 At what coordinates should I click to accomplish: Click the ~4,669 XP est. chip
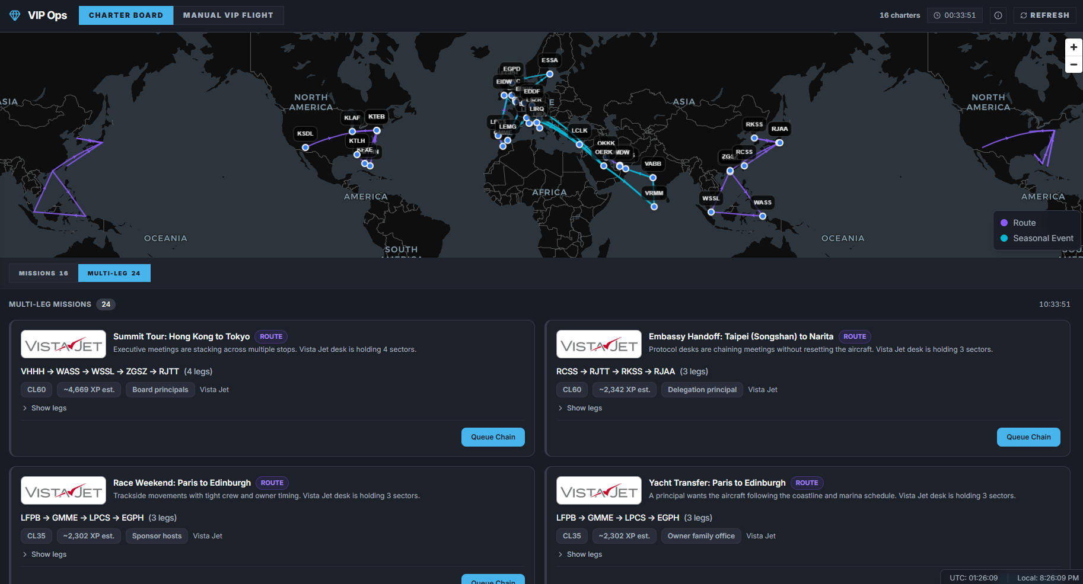89,390
